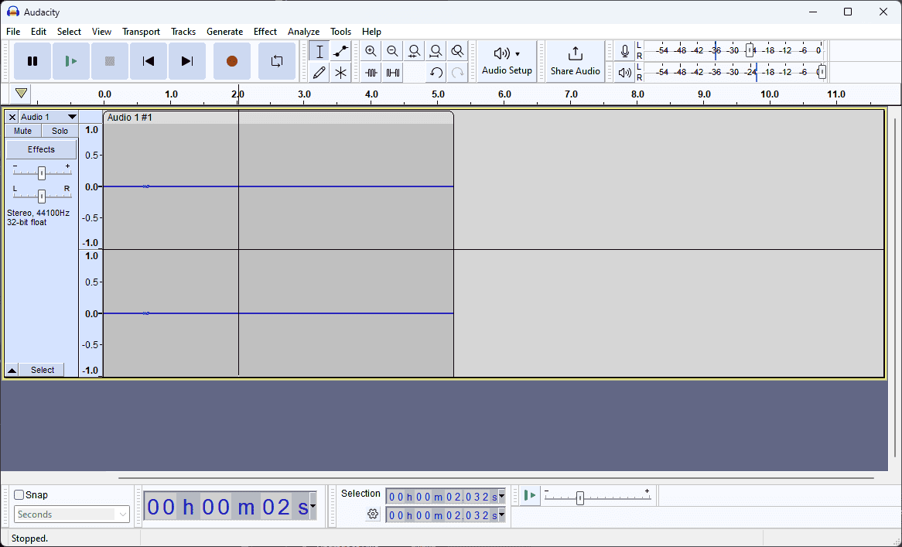Click the timeline options triangle

[22, 93]
